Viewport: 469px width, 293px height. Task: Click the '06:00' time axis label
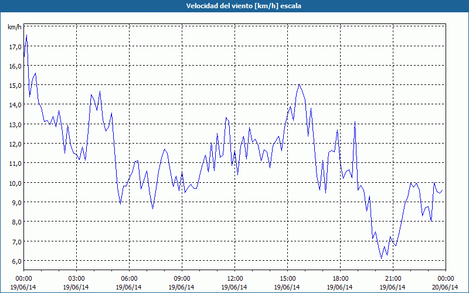[x=129, y=279]
